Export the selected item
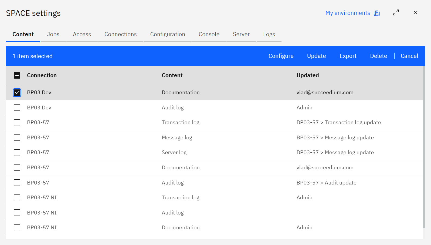431x245 pixels. pos(348,56)
